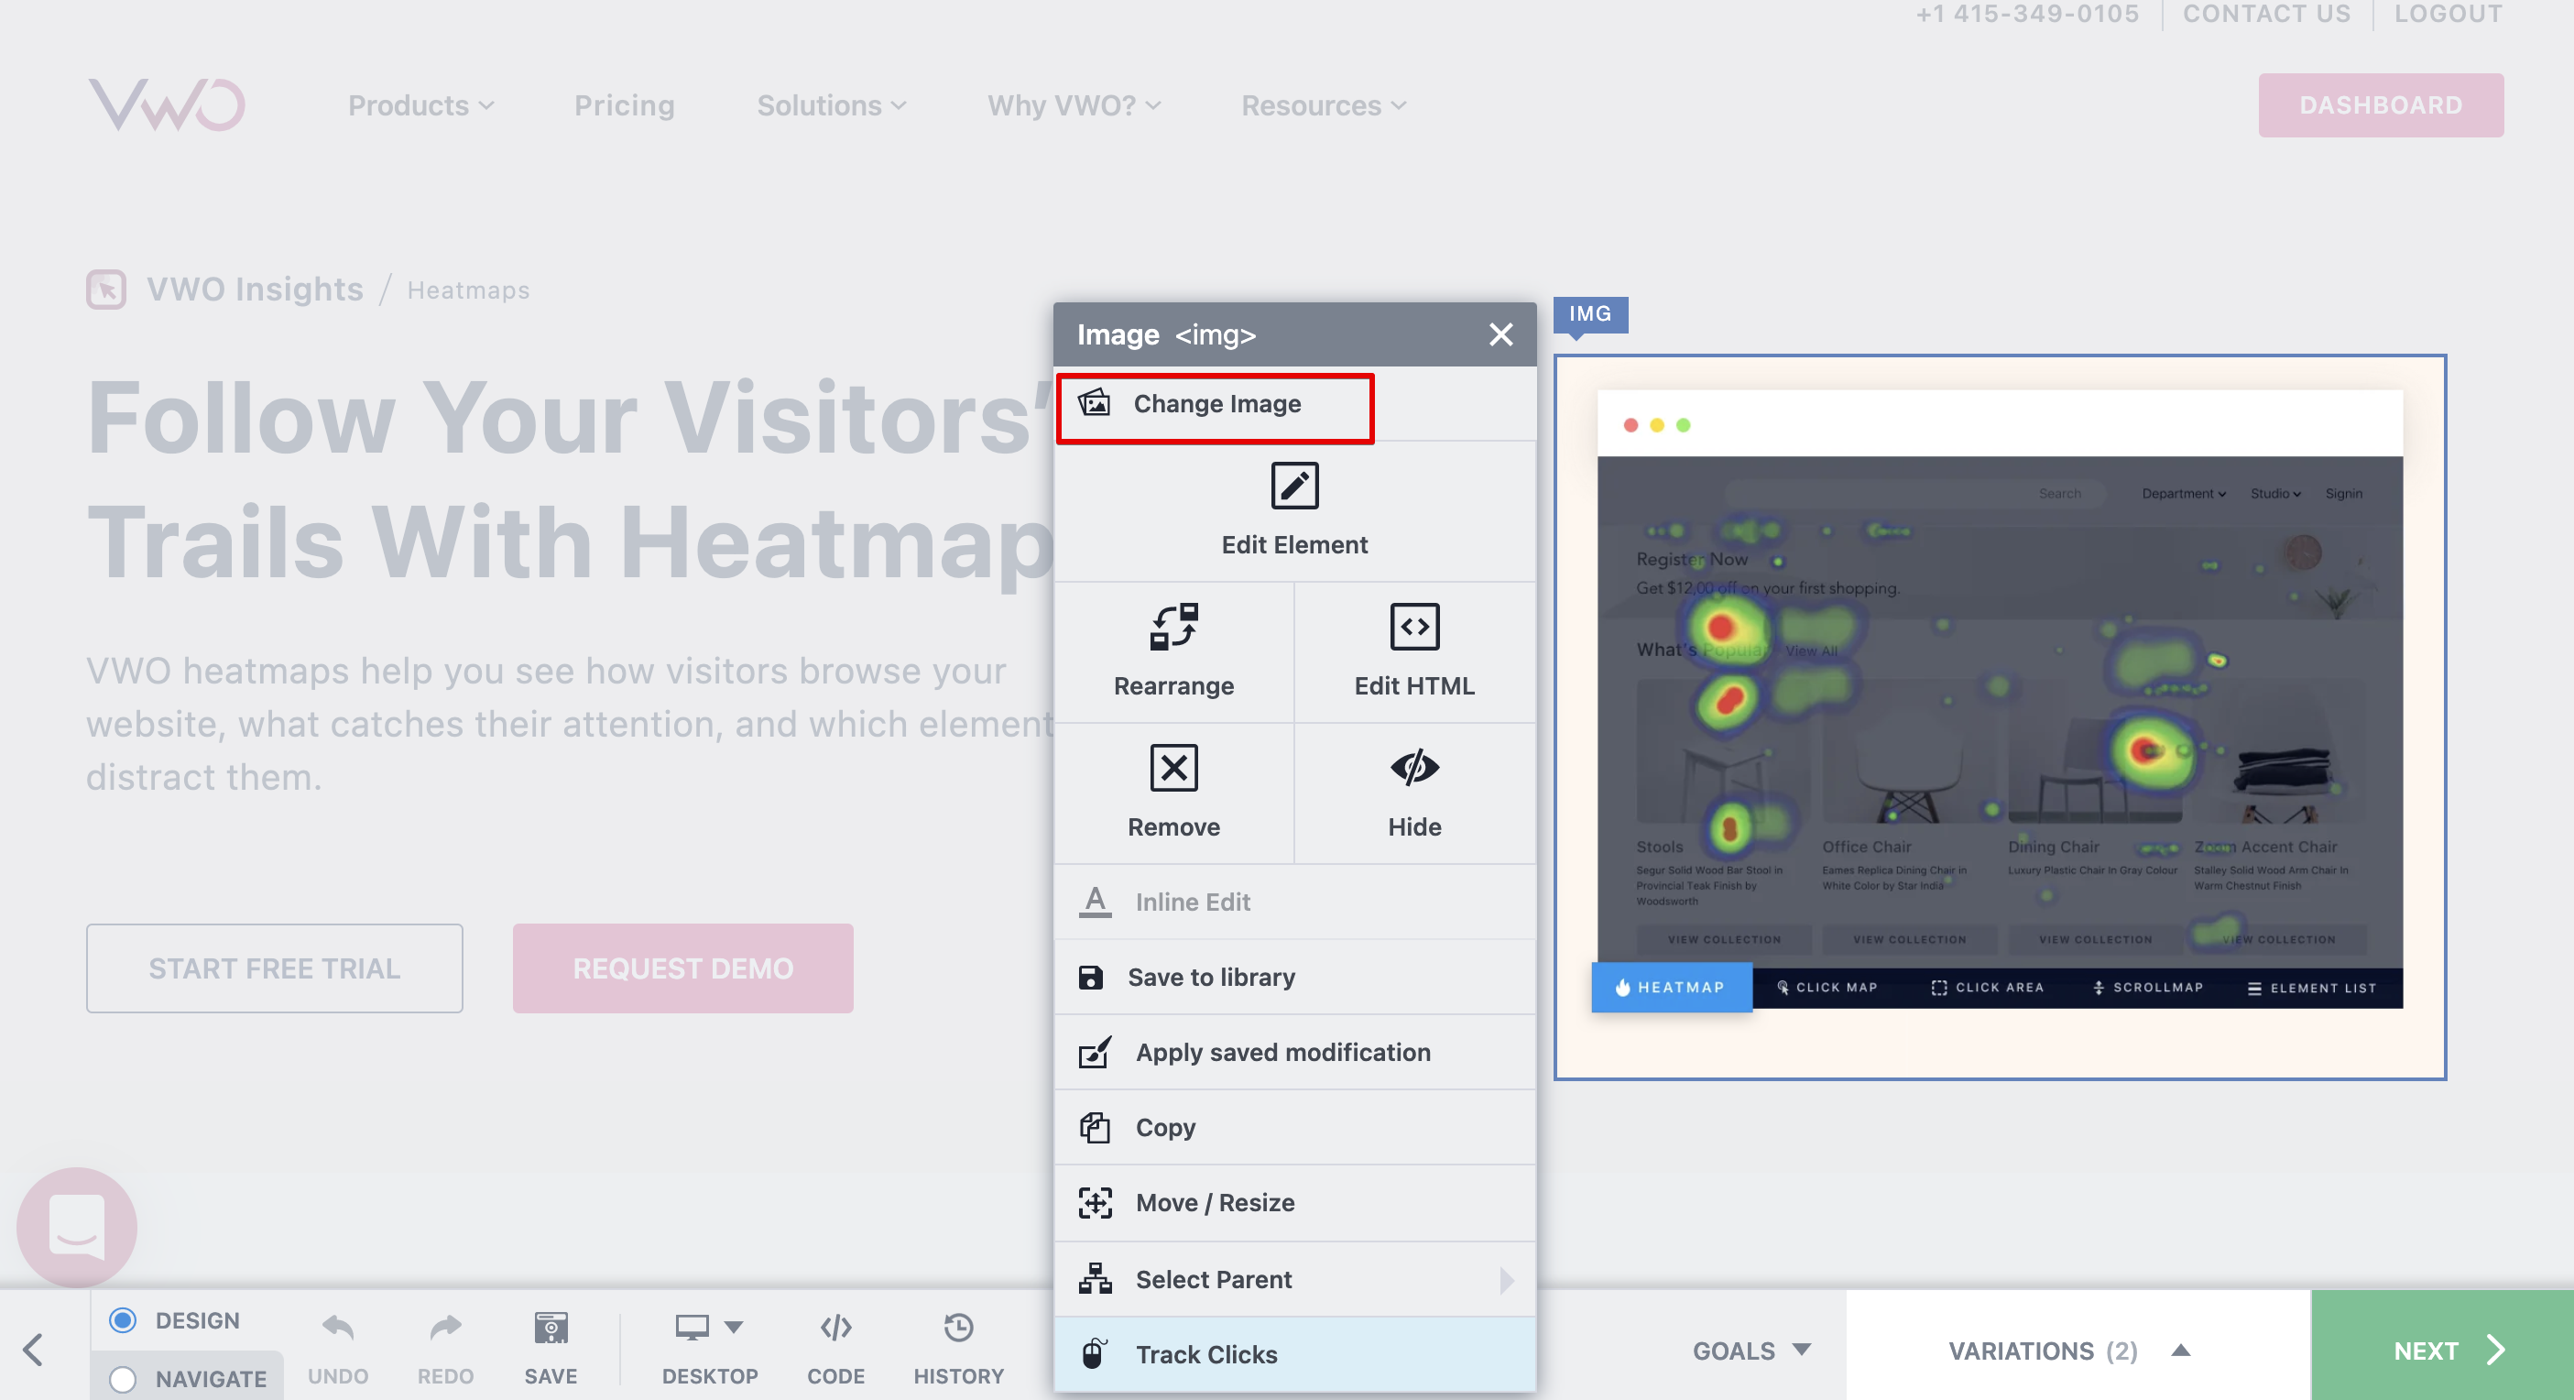Expand the Why VWO? dropdown
The height and width of the screenshot is (1400, 2574).
coord(1074,105)
